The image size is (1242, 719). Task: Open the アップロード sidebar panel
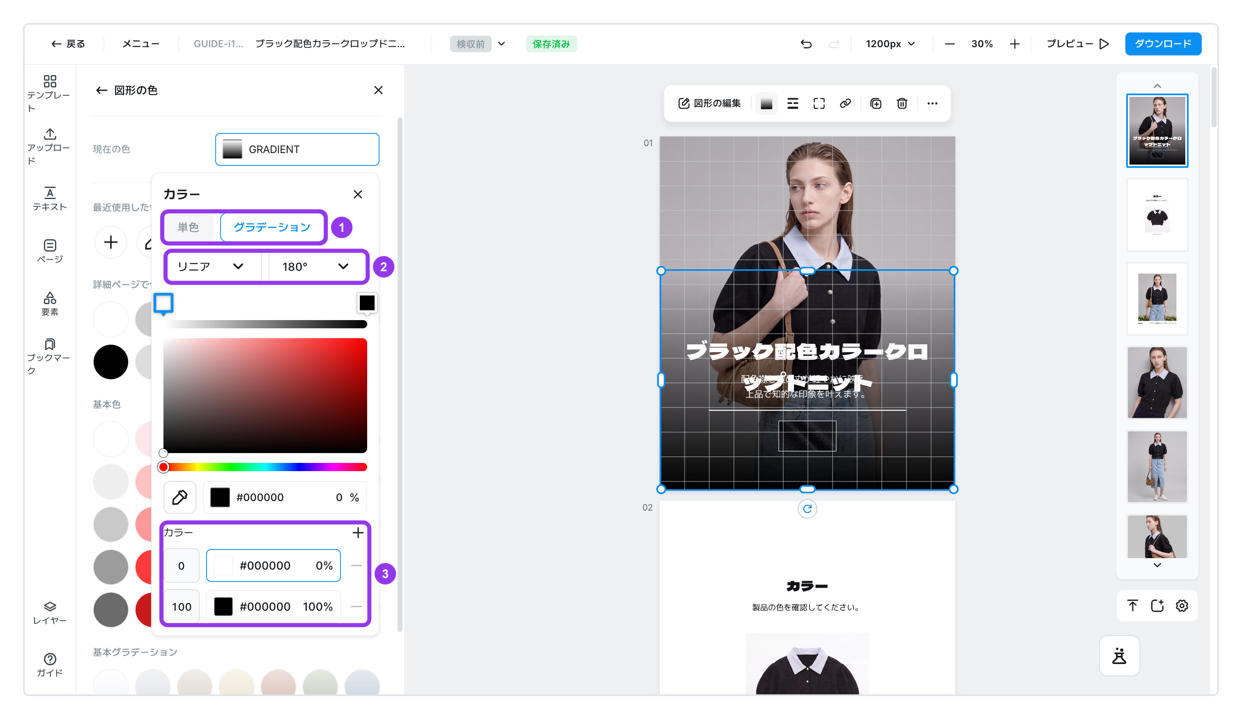[49, 146]
